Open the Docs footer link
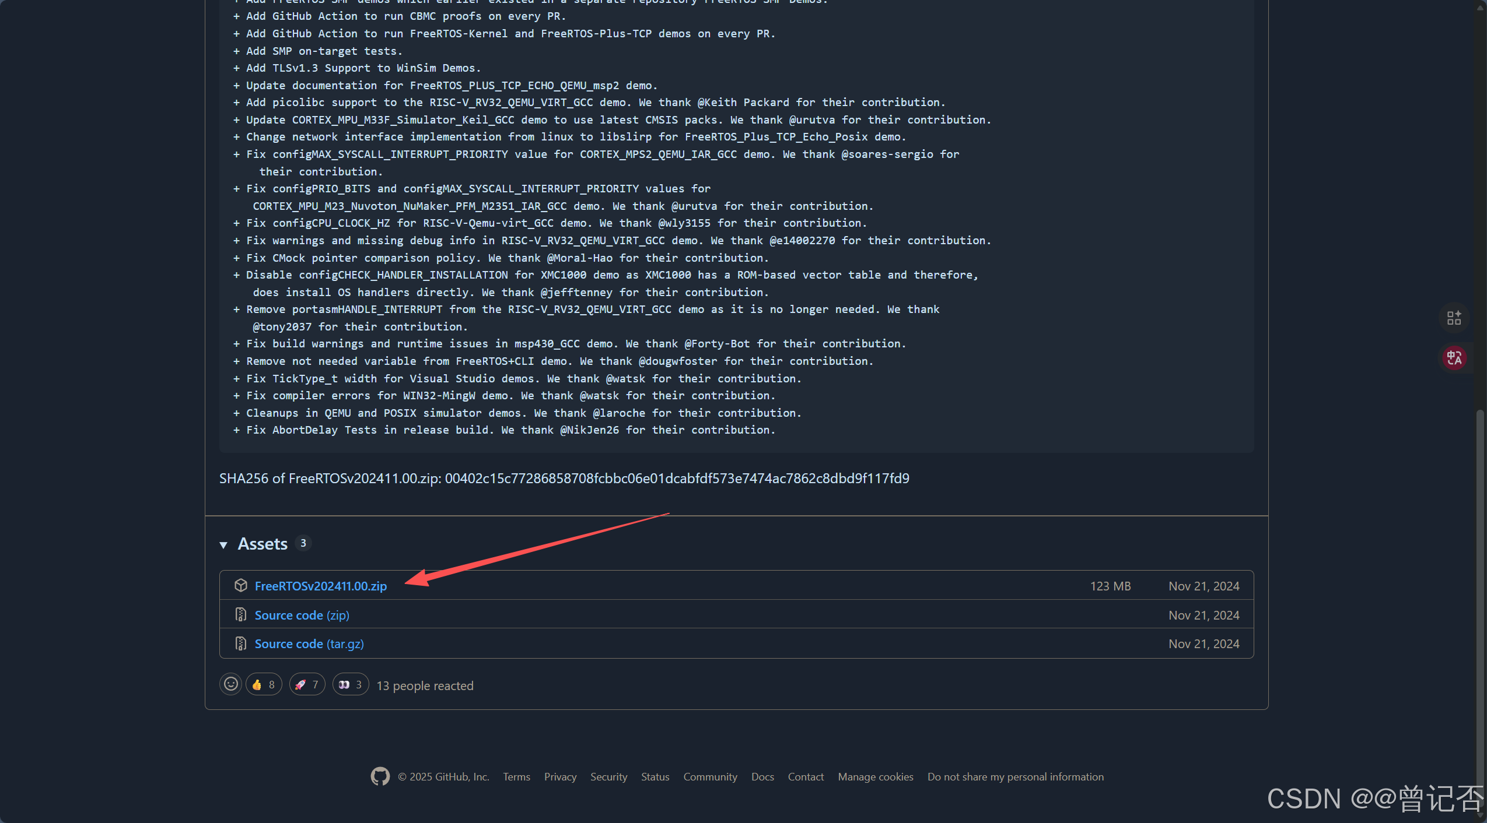 (x=762, y=777)
